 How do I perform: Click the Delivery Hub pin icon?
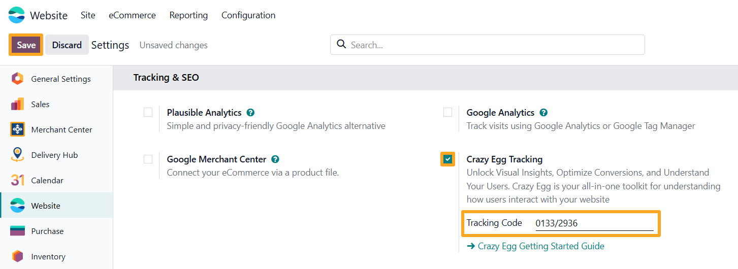17,155
